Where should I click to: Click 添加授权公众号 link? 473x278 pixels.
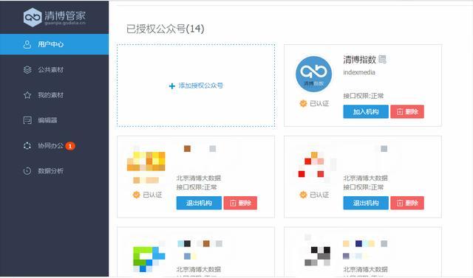[200, 86]
